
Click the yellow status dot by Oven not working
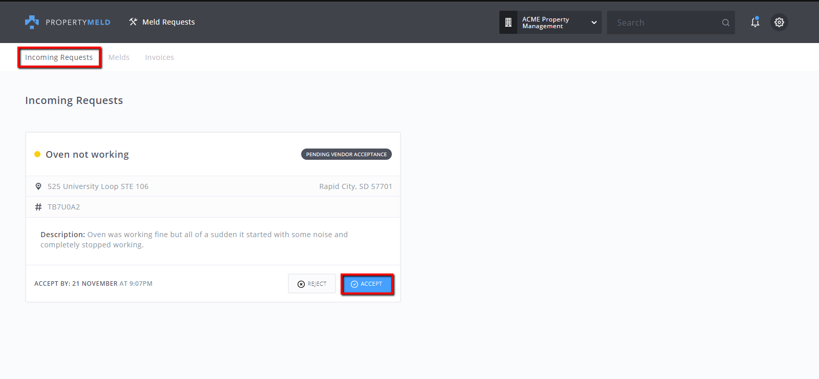point(37,154)
